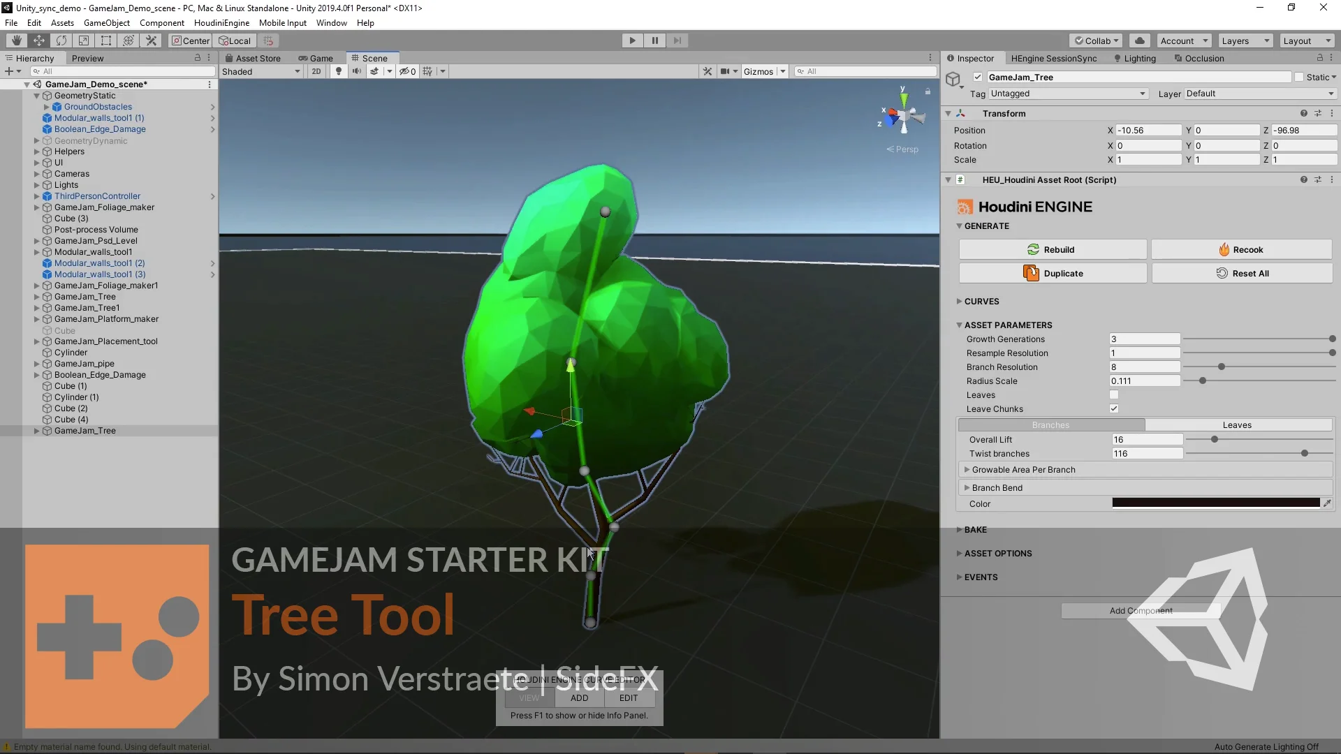This screenshot has height=754, width=1341.
Task: Select the Rect transform tool
Action: (x=105, y=40)
